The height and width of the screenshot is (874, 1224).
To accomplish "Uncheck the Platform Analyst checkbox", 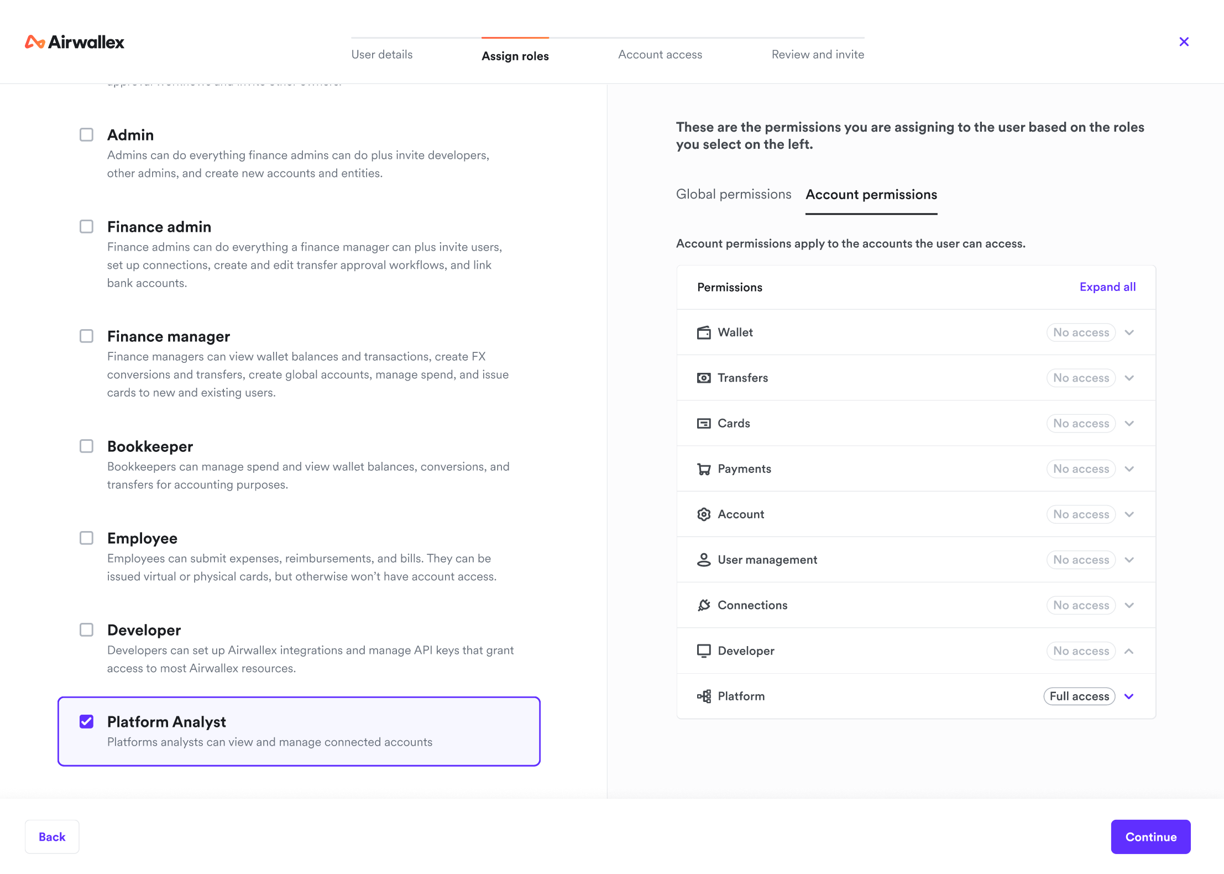I will [x=86, y=721].
